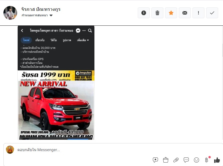Send a thumbs-up like

217,160
